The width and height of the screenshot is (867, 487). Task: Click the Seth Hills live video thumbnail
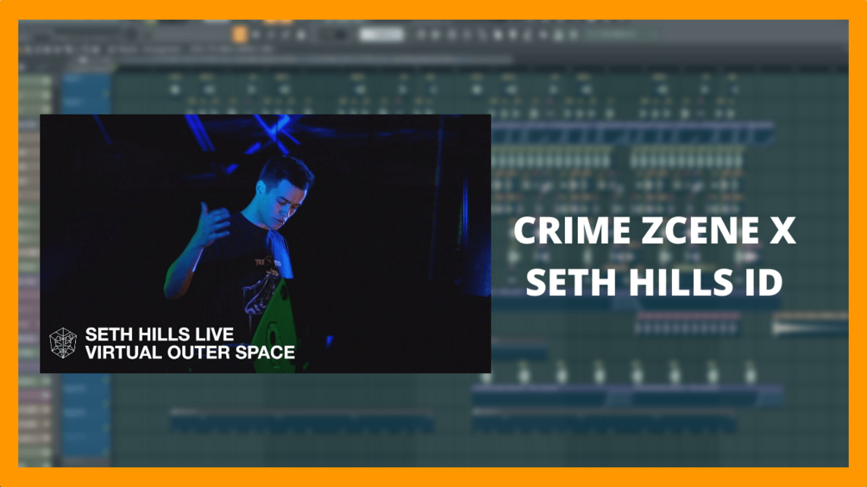pyautogui.click(x=266, y=243)
